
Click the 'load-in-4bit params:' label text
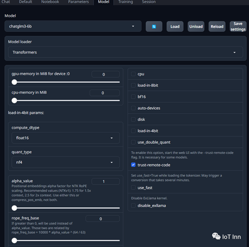[26, 113]
